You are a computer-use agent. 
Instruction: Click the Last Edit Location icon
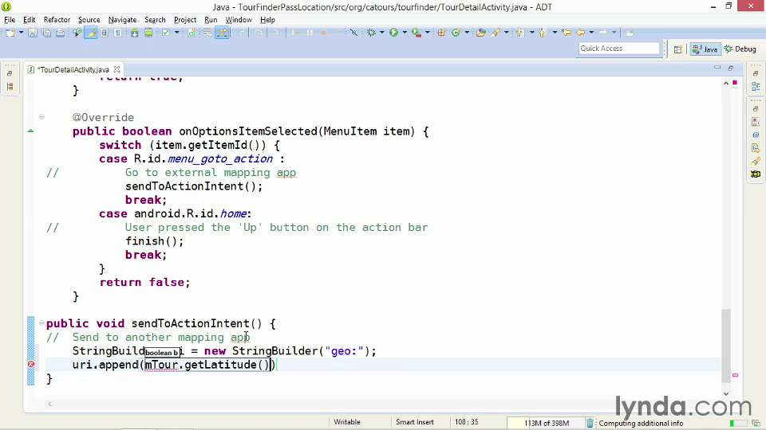(x=567, y=33)
